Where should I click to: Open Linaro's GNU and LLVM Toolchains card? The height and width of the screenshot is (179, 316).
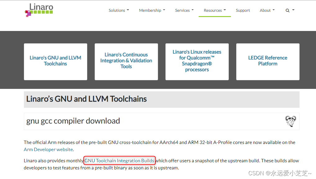(x=56, y=62)
